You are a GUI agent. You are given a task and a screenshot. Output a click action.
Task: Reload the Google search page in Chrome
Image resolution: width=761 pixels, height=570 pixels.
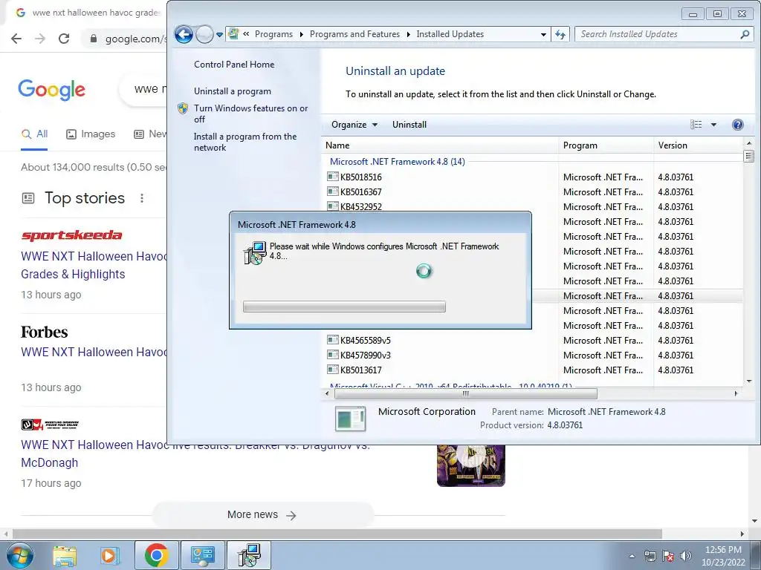click(64, 39)
